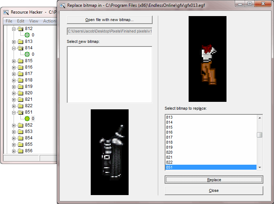Click the folder icon for 822
The height and width of the screenshot is (204, 274).
pos(20,106)
